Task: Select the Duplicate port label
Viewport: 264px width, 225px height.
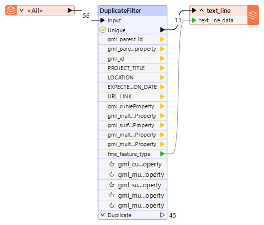Action: [x=120, y=215]
